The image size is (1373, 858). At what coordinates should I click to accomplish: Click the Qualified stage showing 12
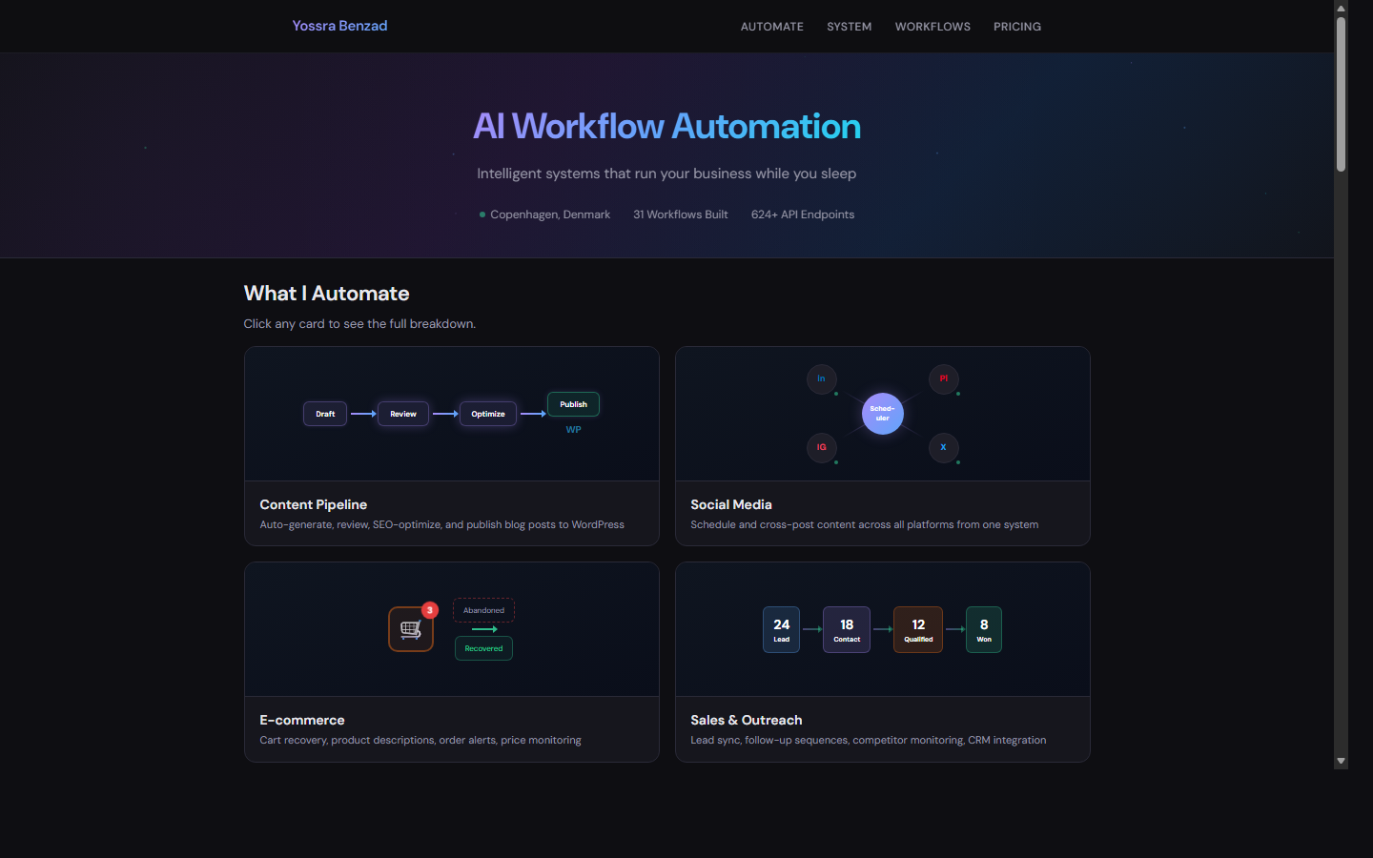click(x=917, y=629)
